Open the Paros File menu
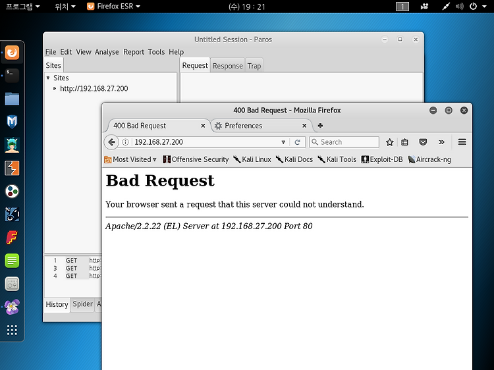Viewport: 494px width, 370px height. pos(51,52)
